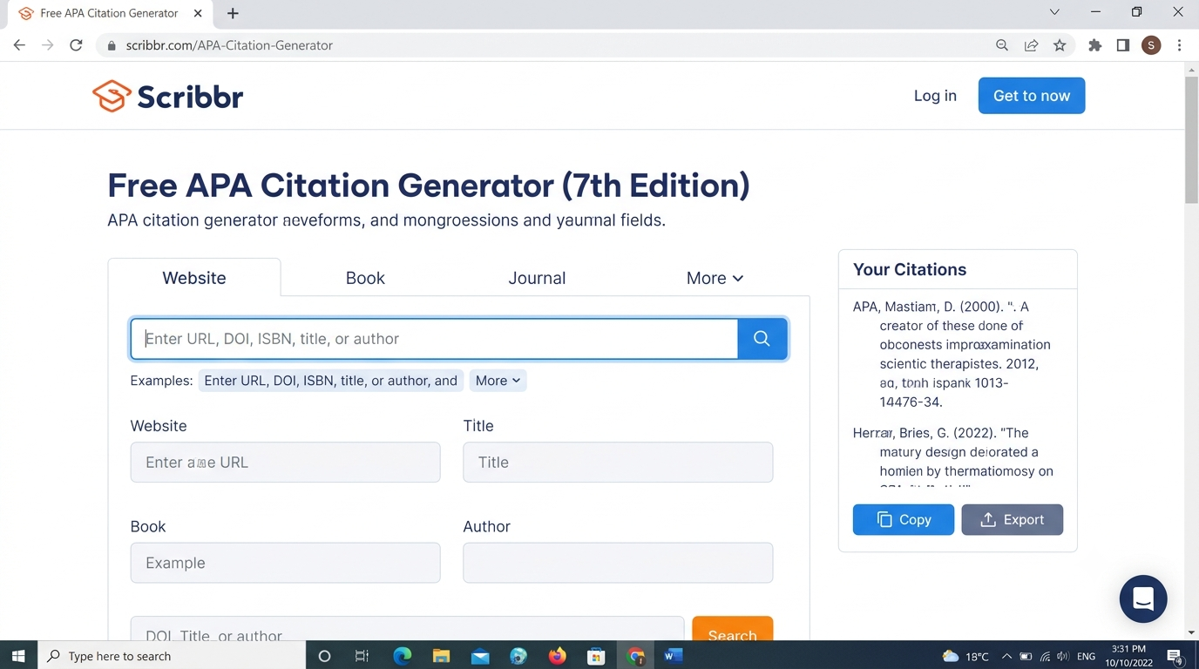The height and width of the screenshot is (669, 1199).
Task: Open the Windows Start menu
Action: [18, 656]
